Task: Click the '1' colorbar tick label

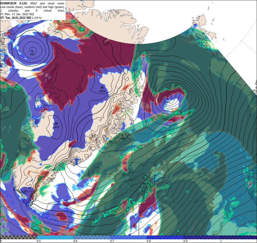Action: point(221,241)
